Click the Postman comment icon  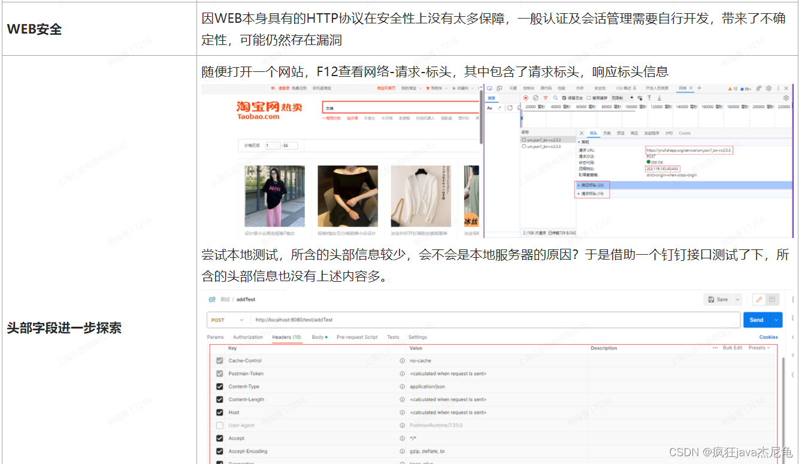(x=772, y=299)
